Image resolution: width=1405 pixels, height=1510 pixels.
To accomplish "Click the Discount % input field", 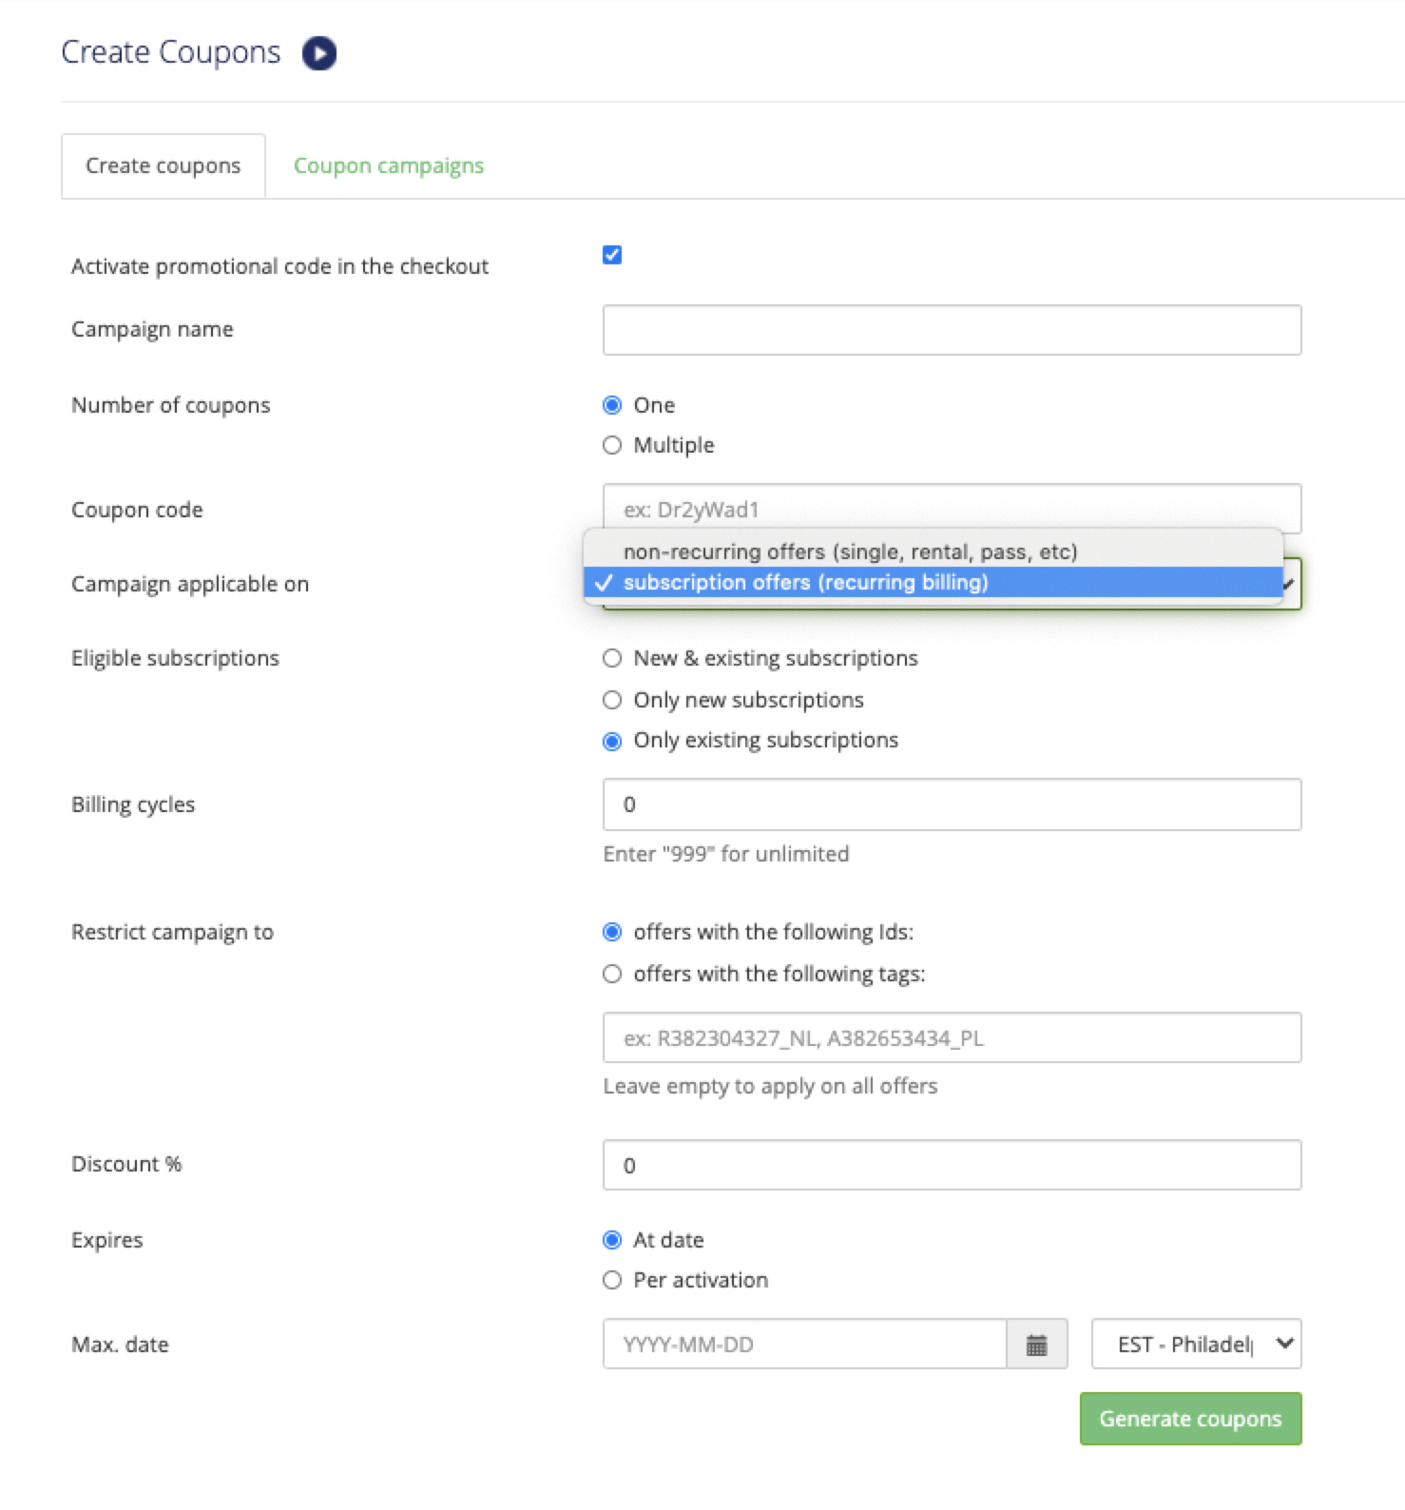I will (952, 1166).
